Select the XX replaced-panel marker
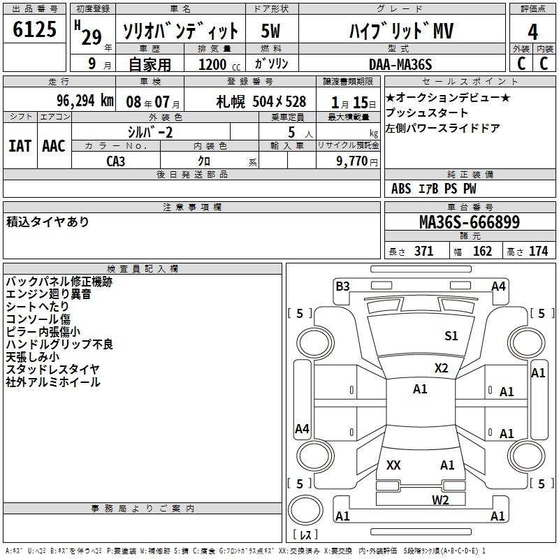The image size is (559, 559). (x=393, y=465)
